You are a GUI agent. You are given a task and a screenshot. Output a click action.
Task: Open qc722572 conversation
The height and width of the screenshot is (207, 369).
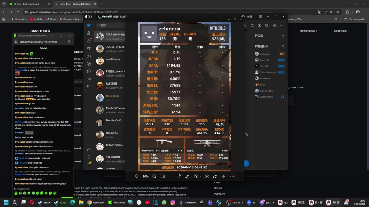[110, 135]
